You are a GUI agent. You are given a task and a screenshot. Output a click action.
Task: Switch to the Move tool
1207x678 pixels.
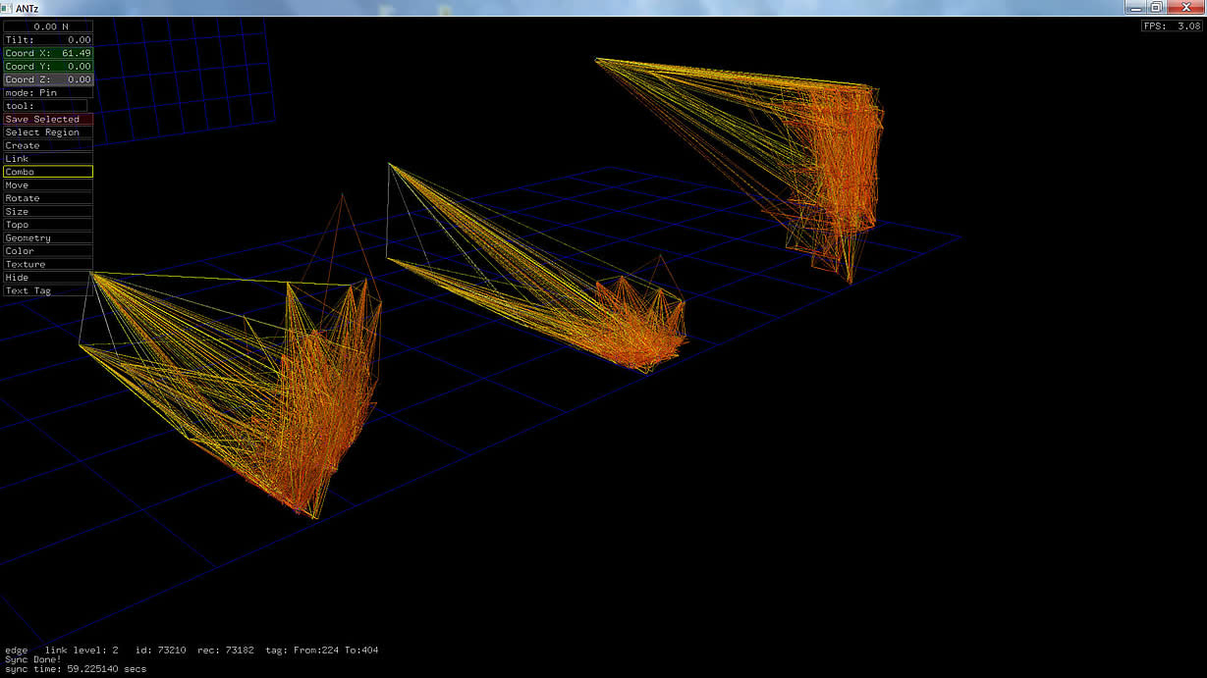48,185
